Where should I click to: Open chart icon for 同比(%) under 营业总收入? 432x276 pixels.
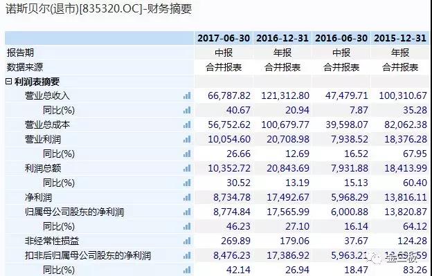[x=187, y=111]
